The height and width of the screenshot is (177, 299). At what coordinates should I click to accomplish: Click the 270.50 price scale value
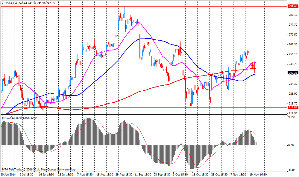pos(293,35)
